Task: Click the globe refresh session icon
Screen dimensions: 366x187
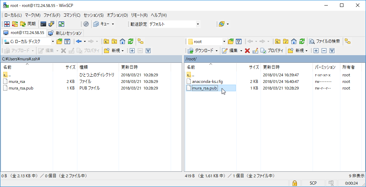Action: coord(222,24)
